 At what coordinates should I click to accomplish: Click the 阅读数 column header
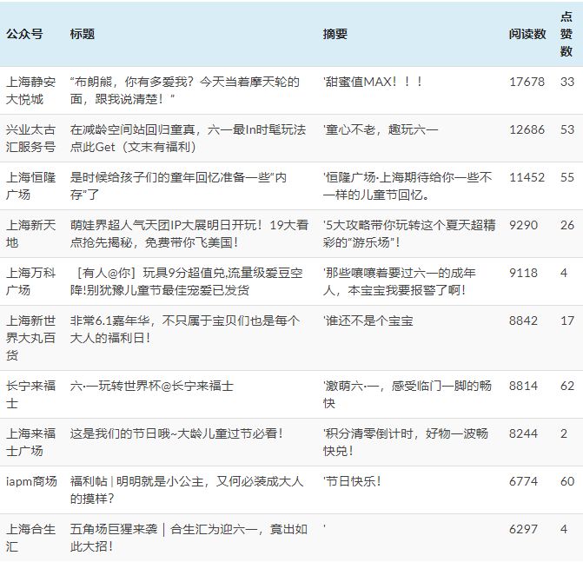[527, 34]
